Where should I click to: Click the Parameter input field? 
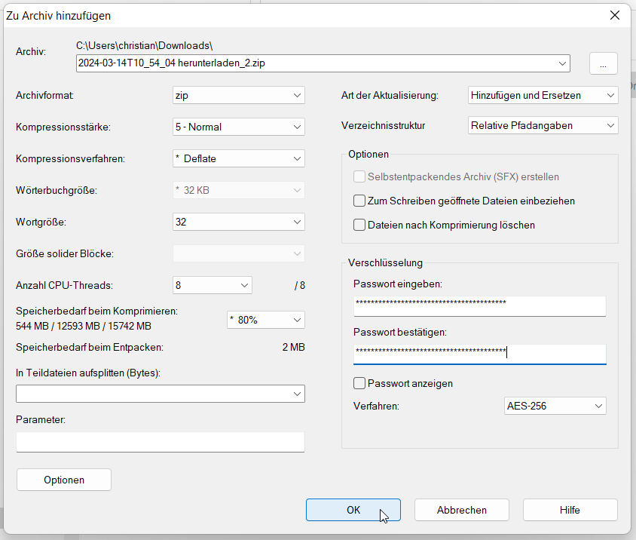click(x=161, y=442)
